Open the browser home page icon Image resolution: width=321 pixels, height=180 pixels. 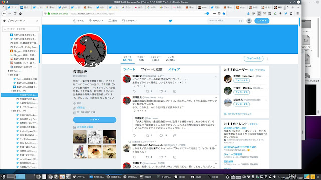20,13
